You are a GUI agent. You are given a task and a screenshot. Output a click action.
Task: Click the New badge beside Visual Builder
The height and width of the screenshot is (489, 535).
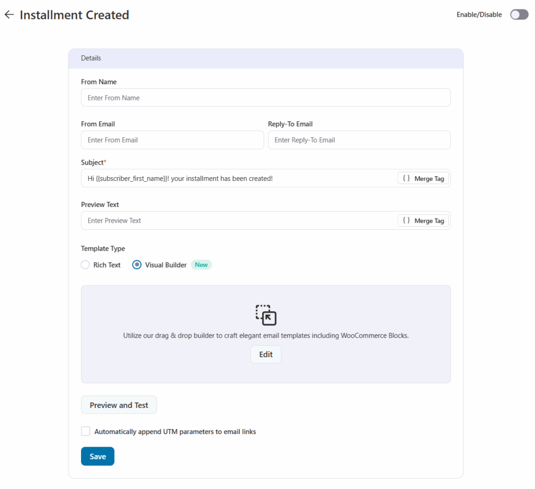[x=201, y=265]
